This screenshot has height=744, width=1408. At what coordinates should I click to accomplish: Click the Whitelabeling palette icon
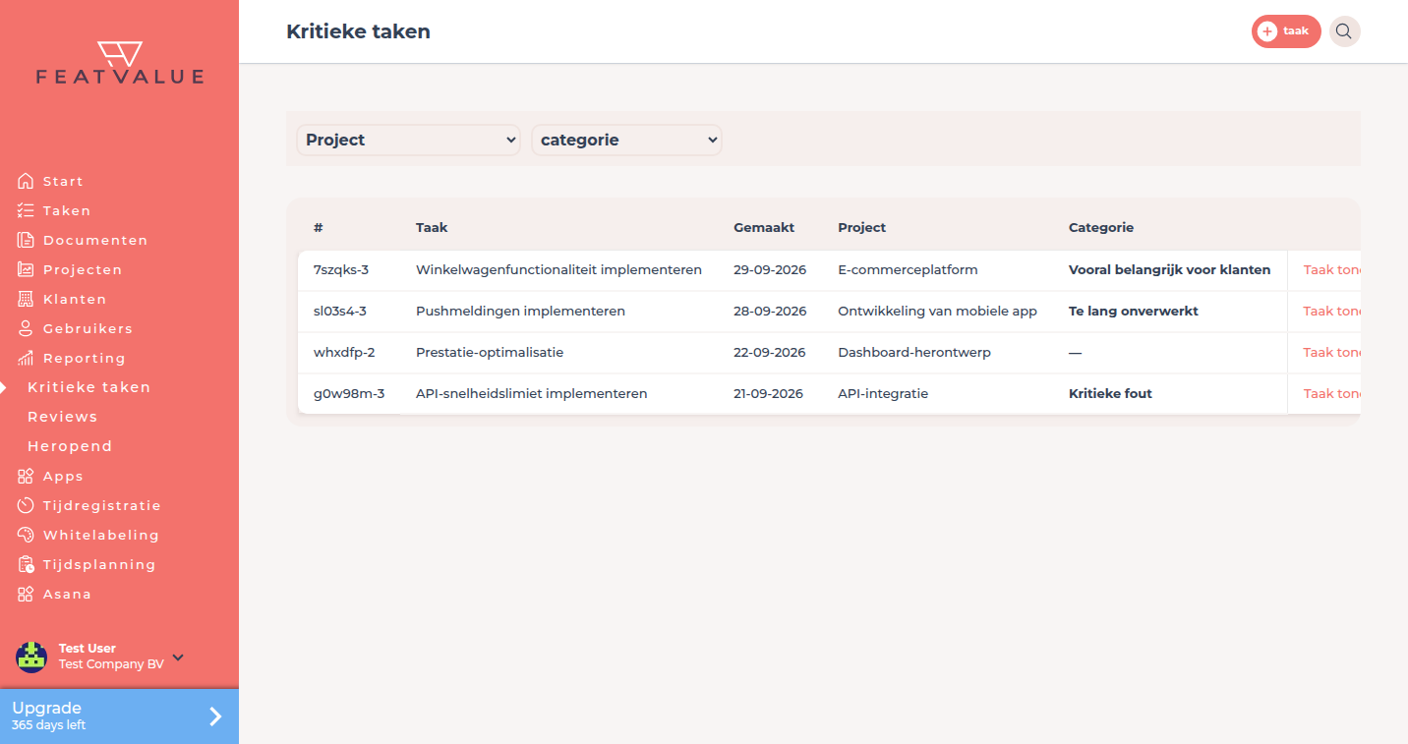(x=26, y=535)
